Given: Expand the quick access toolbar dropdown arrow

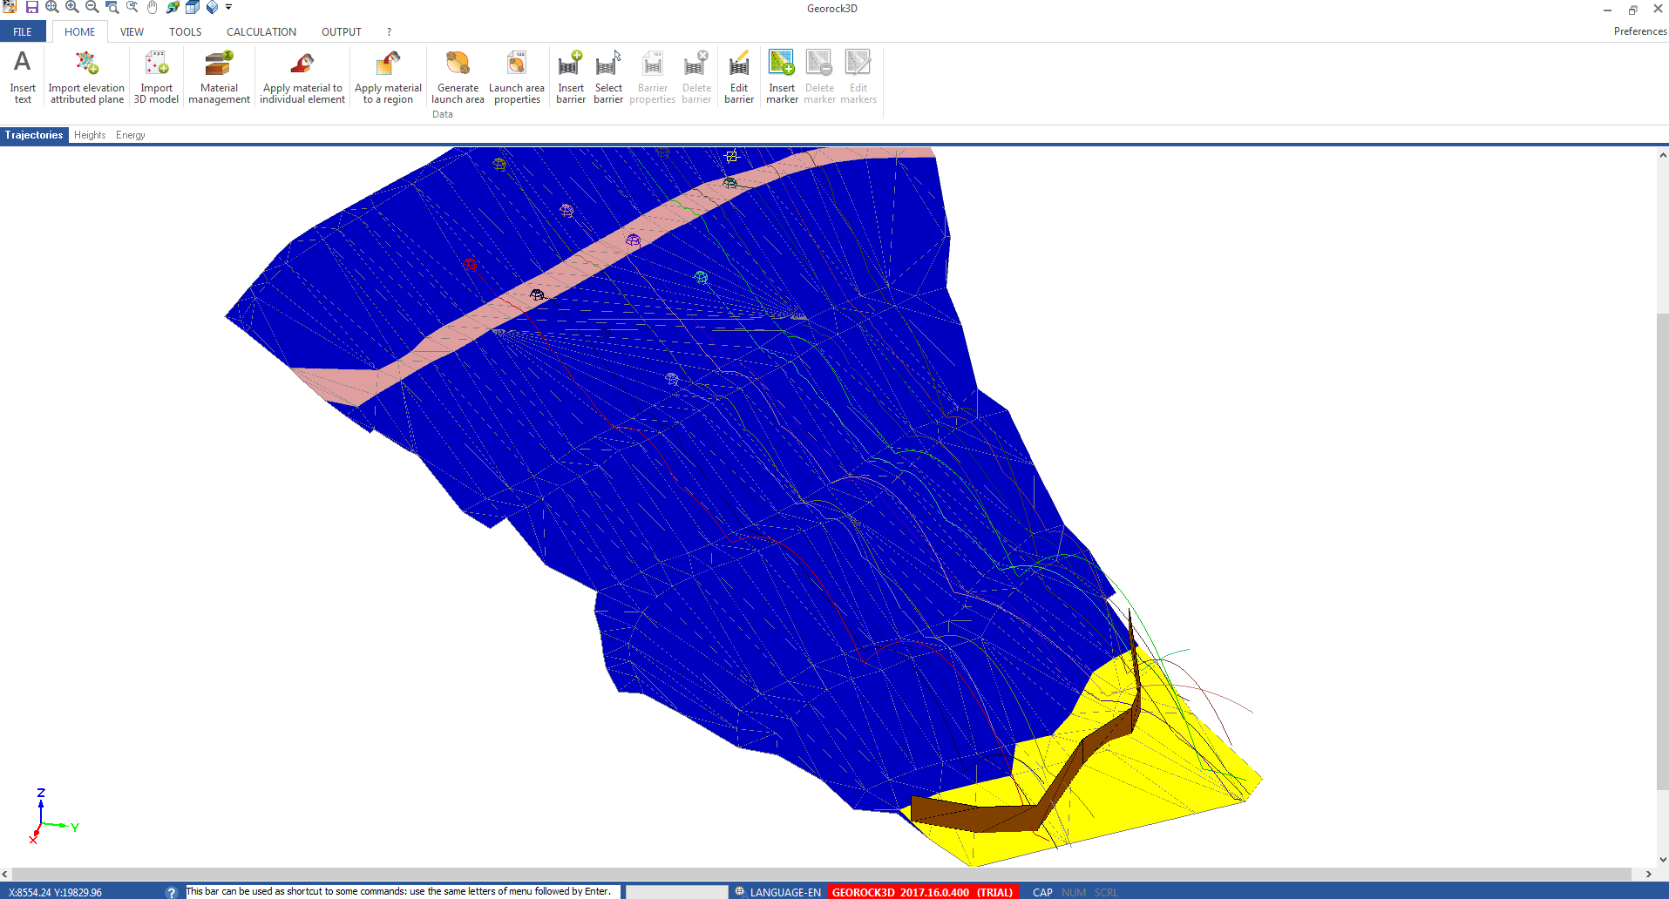Looking at the screenshot, I should pyautogui.click(x=229, y=8).
